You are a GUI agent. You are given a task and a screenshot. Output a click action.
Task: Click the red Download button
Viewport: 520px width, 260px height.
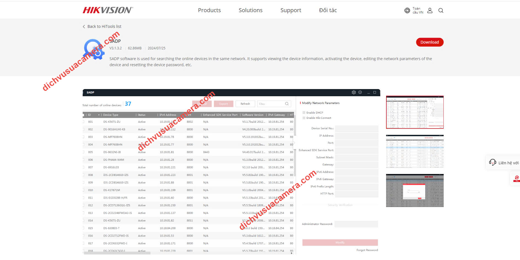point(429,42)
